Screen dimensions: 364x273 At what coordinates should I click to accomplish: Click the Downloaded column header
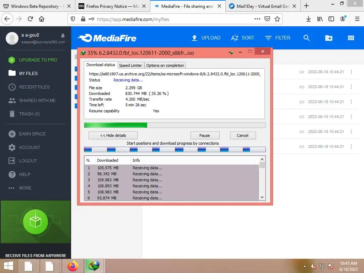pyautogui.click(x=113, y=160)
